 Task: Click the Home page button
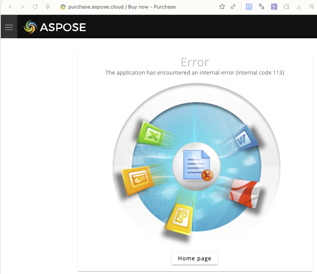[195, 258]
